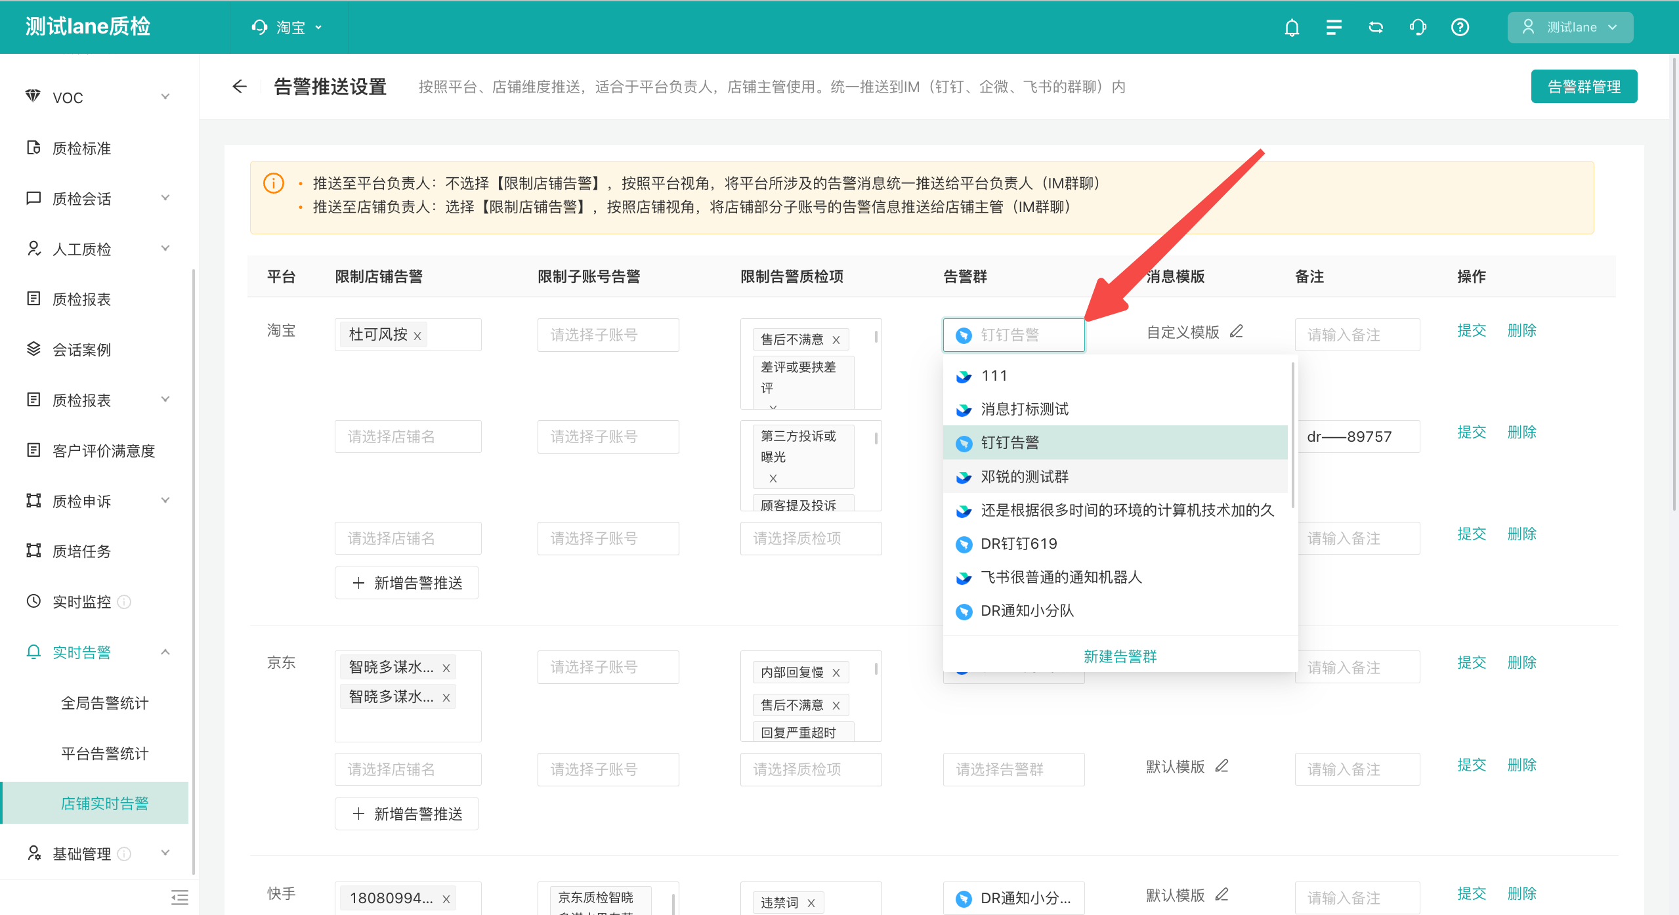
Task: Click the 实时监控 clock icon
Action: pos(33,601)
